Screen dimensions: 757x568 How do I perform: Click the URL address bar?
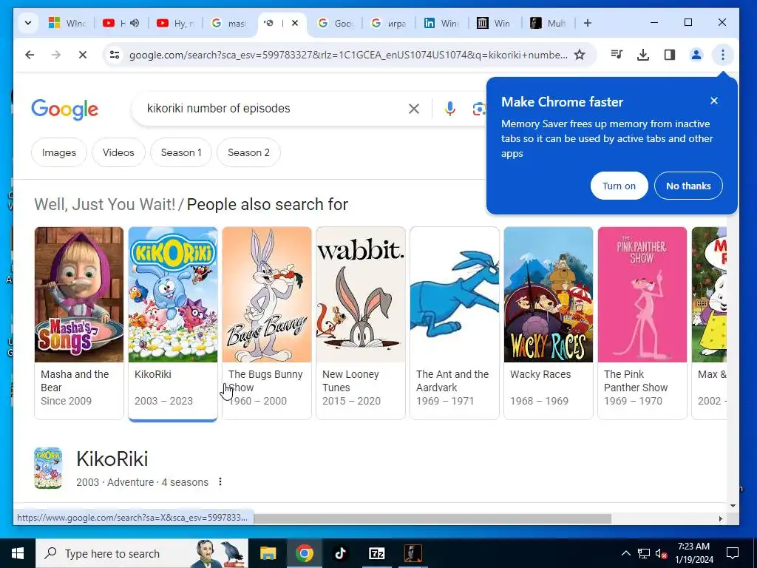coord(347,55)
